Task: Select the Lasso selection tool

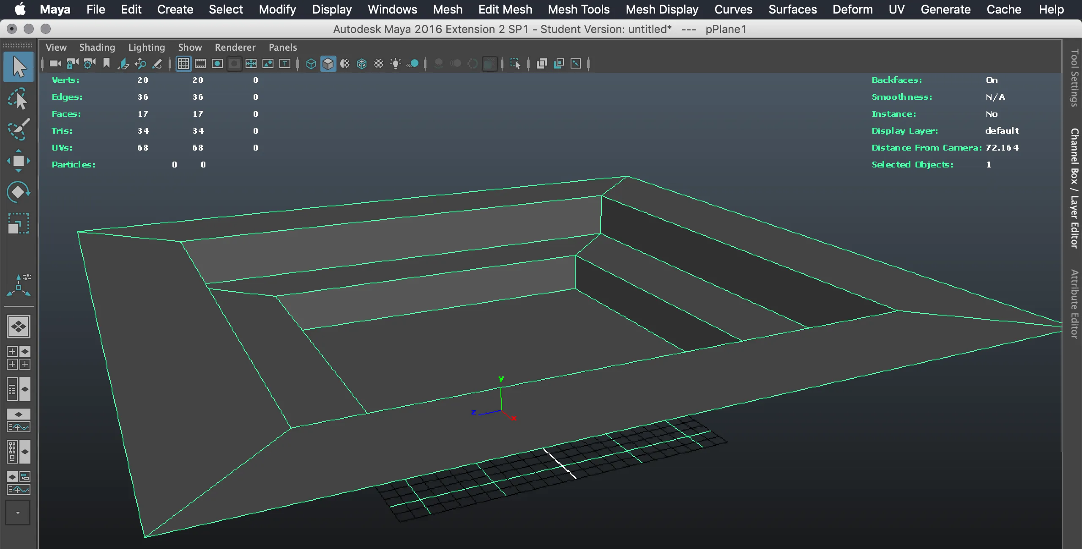Action: pos(18,99)
